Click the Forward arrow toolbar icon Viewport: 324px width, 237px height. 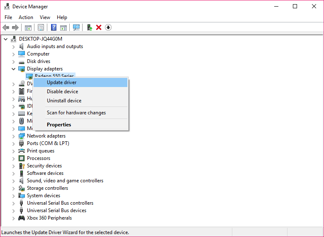[15, 27]
